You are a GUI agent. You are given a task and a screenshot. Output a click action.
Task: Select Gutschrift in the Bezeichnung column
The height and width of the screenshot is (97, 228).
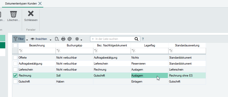coord(37,82)
